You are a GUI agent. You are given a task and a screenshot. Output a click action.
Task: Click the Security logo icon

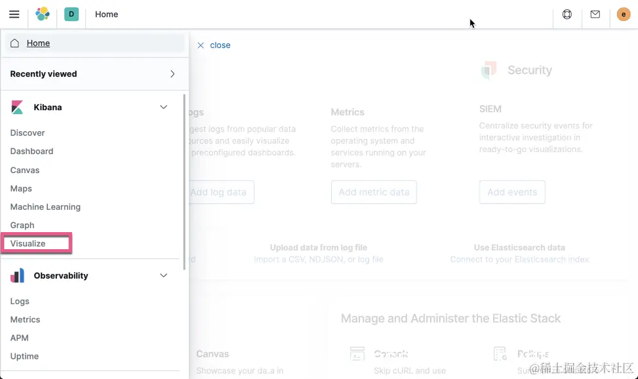tap(488, 70)
